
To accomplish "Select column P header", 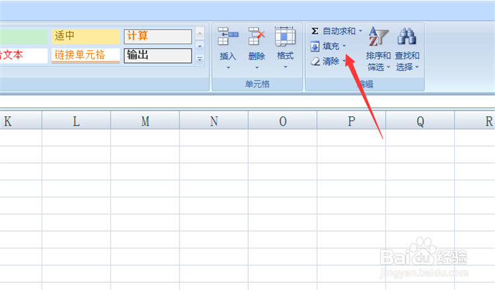I will (351, 120).
